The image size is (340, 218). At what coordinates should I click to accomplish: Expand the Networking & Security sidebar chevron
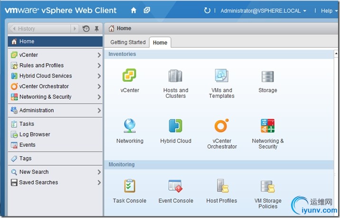(x=99, y=97)
